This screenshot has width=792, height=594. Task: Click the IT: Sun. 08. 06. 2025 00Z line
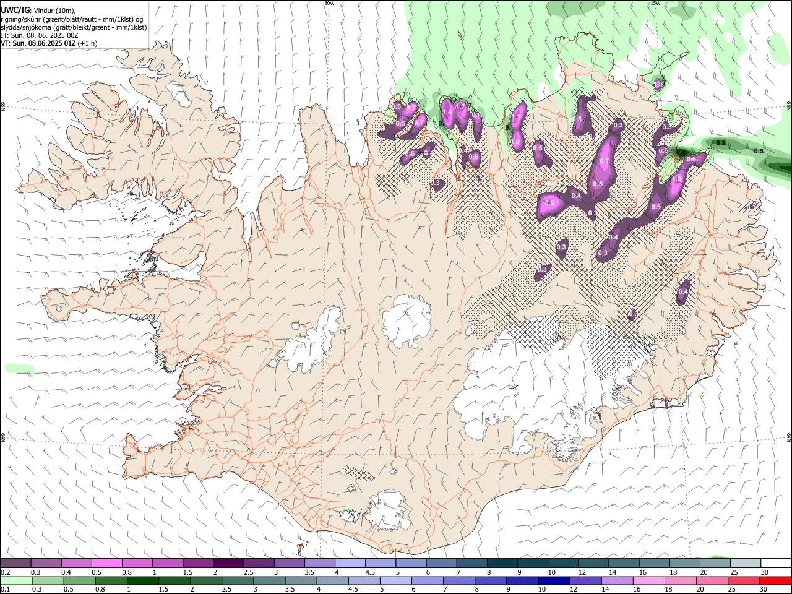39,35
